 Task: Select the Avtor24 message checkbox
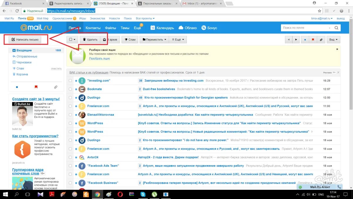pos(70,157)
